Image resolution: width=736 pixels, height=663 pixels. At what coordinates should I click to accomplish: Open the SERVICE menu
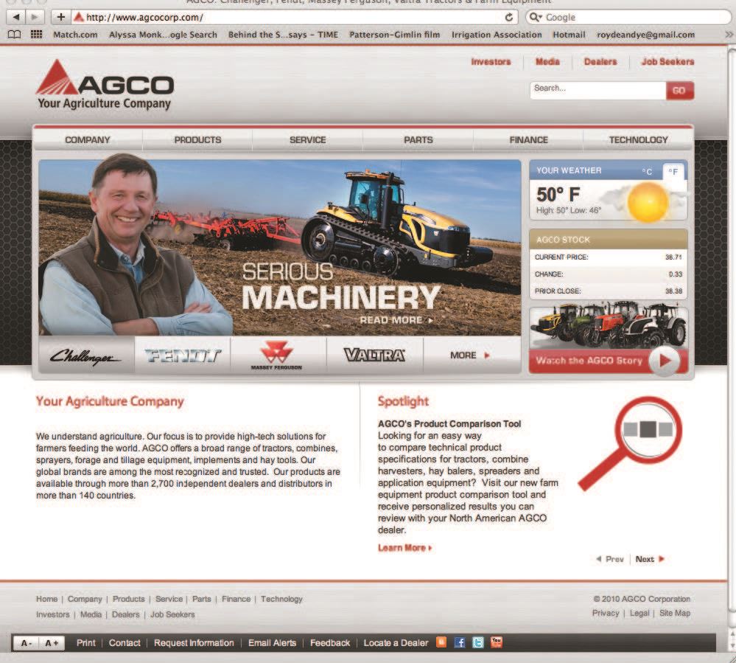click(x=307, y=140)
